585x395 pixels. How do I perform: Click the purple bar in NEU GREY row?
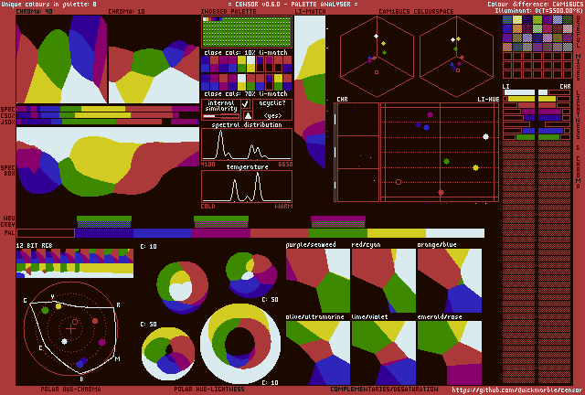338,219
